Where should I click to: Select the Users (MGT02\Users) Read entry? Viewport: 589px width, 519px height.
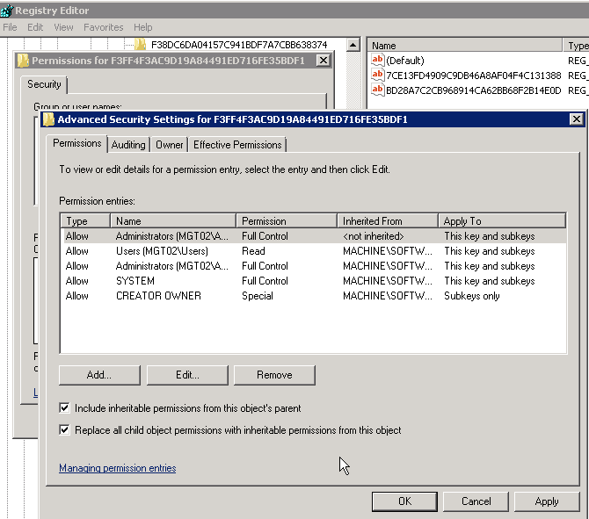coord(313,250)
